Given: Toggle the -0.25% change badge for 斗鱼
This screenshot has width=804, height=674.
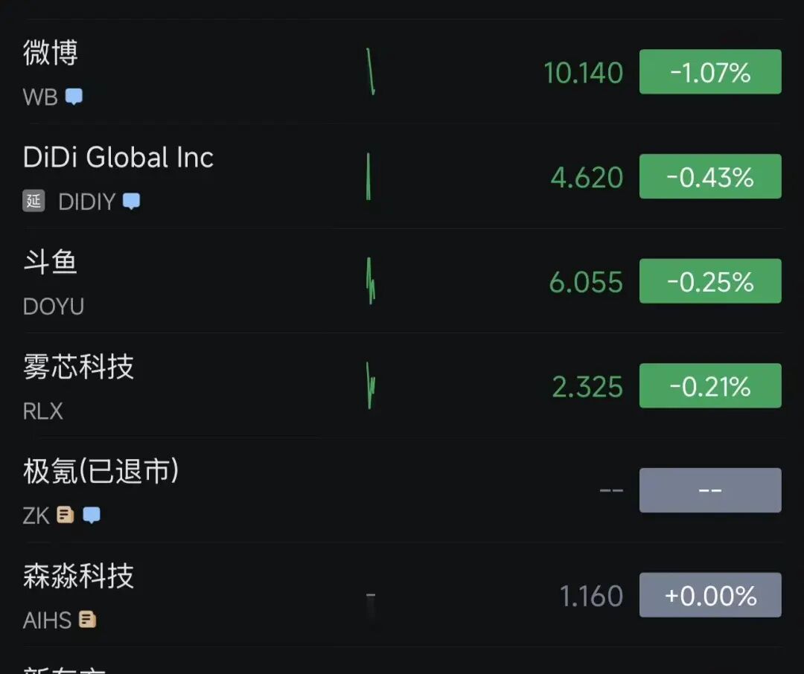Looking at the screenshot, I should pyautogui.click(x=709, y=281).
